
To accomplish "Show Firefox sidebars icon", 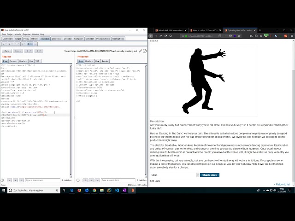I will pos(256,36).
